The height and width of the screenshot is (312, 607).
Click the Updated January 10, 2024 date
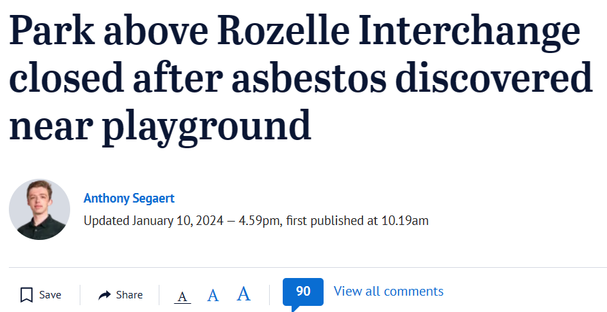(x=154, y=221)
